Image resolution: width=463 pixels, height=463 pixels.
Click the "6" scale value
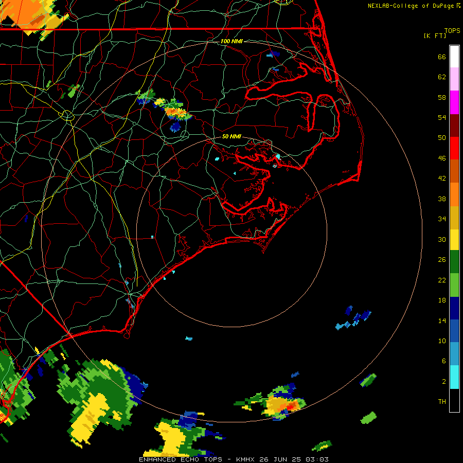(x=444, y=361)
